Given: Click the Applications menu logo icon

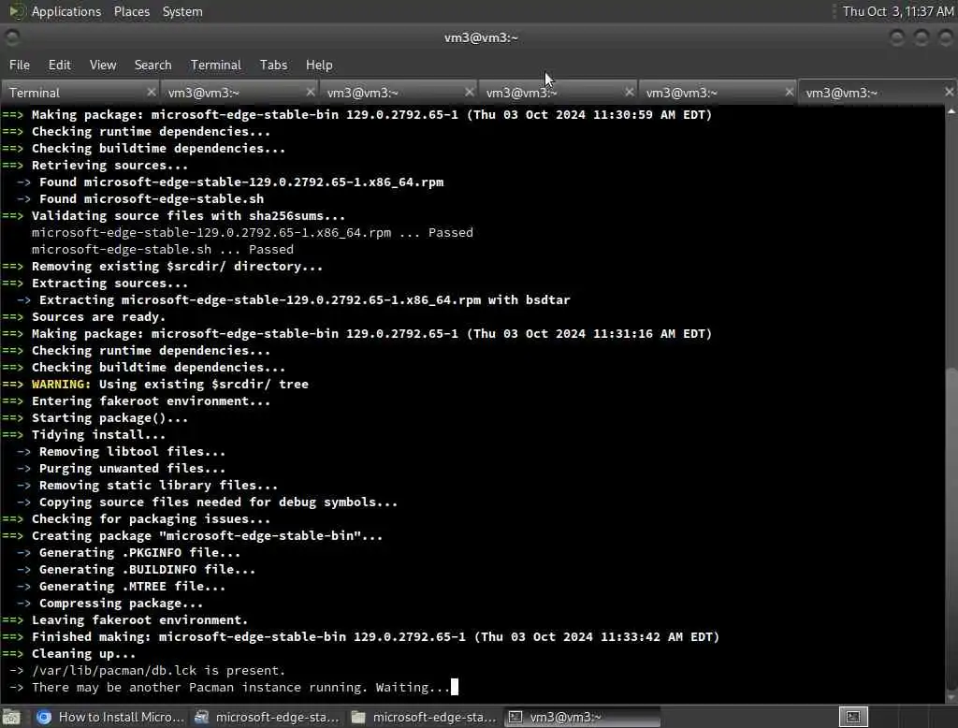Looking at the screenshot, I should coord(17,11).
